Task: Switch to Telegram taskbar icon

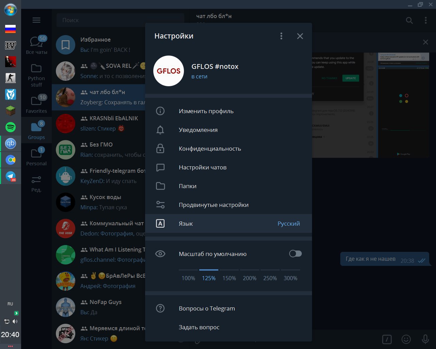Action: point(11,176)
